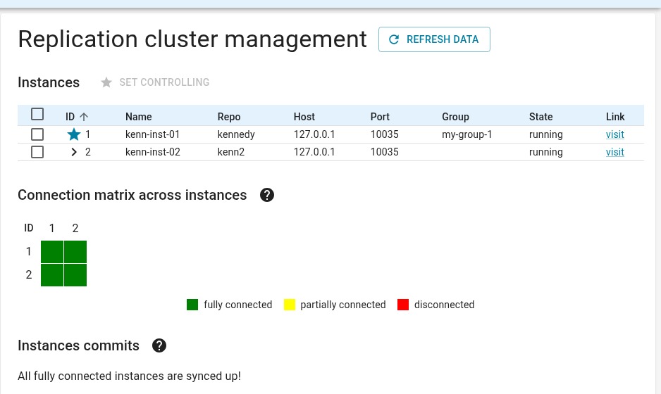Toggle the select-all instances checkbox

tap(37, 114)
